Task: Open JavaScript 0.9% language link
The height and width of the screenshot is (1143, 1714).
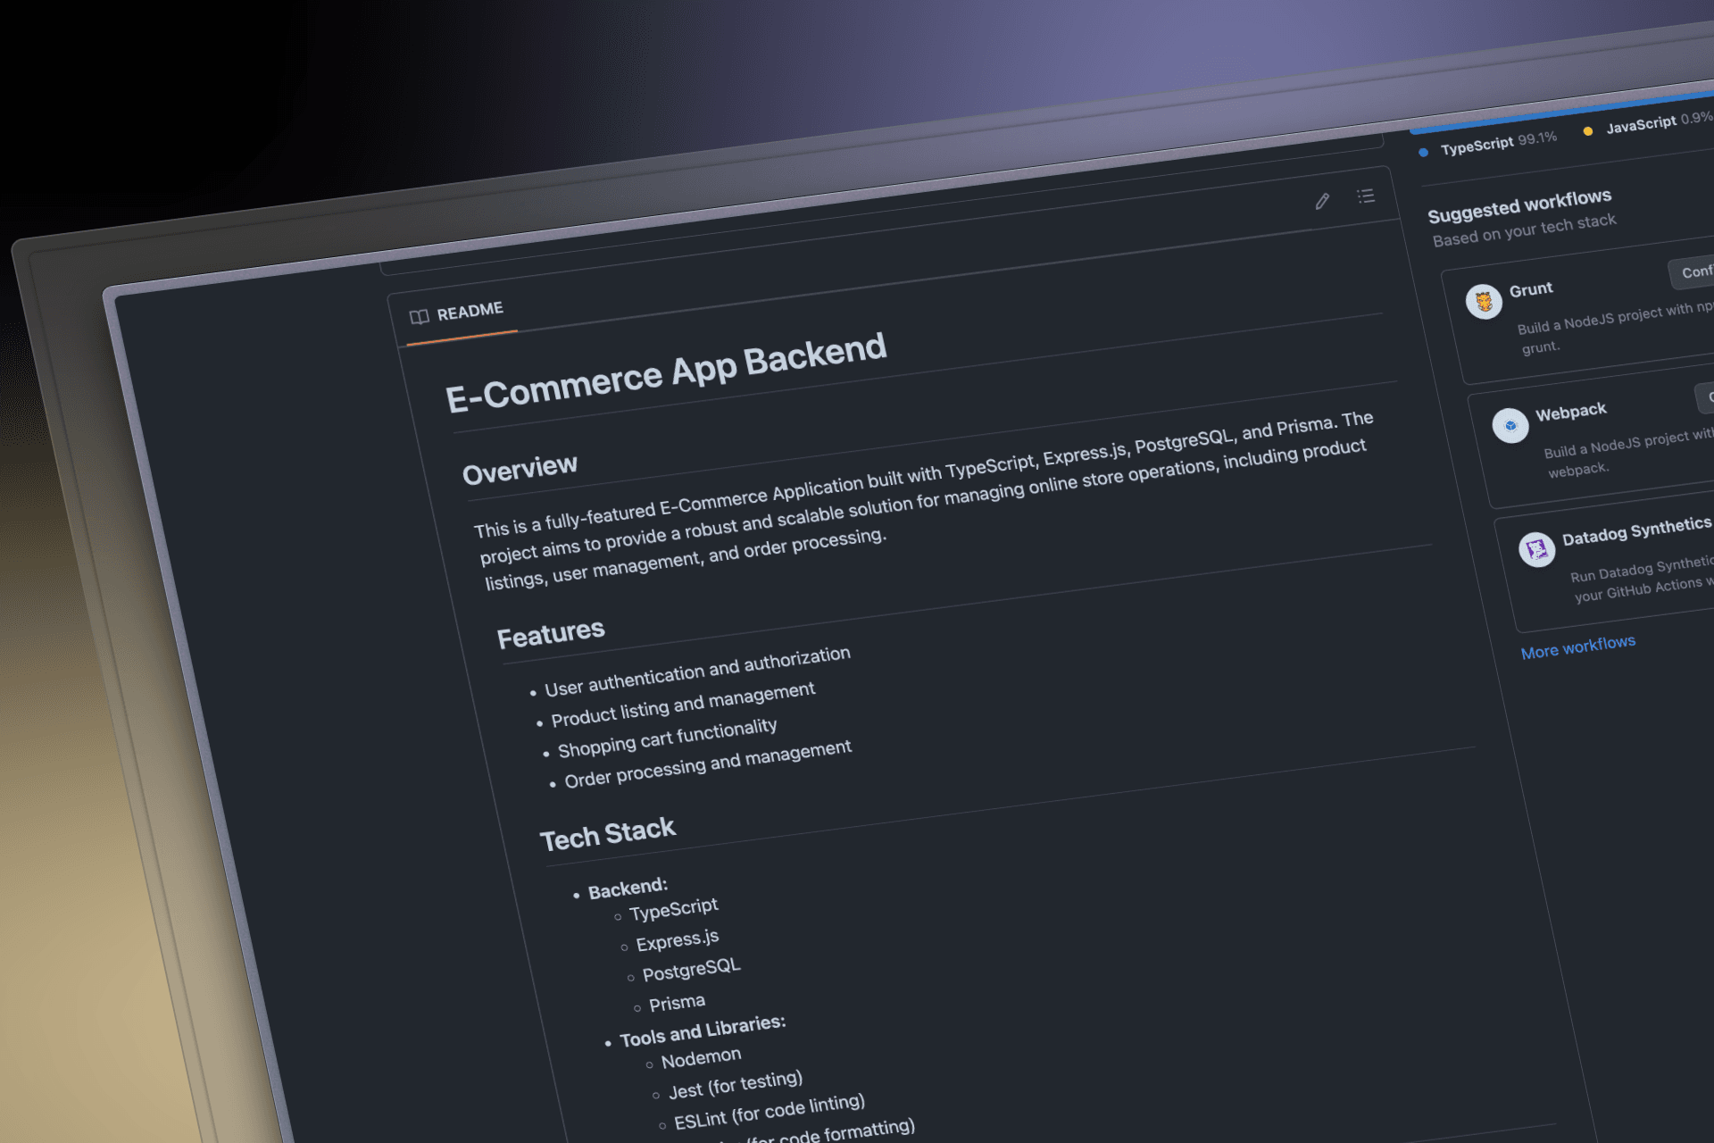Action: point(1658,121)
